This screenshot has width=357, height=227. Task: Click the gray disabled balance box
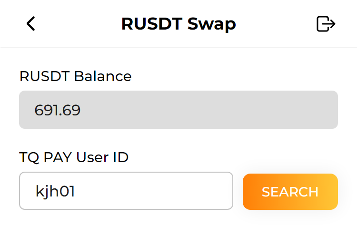pos(214,110)
